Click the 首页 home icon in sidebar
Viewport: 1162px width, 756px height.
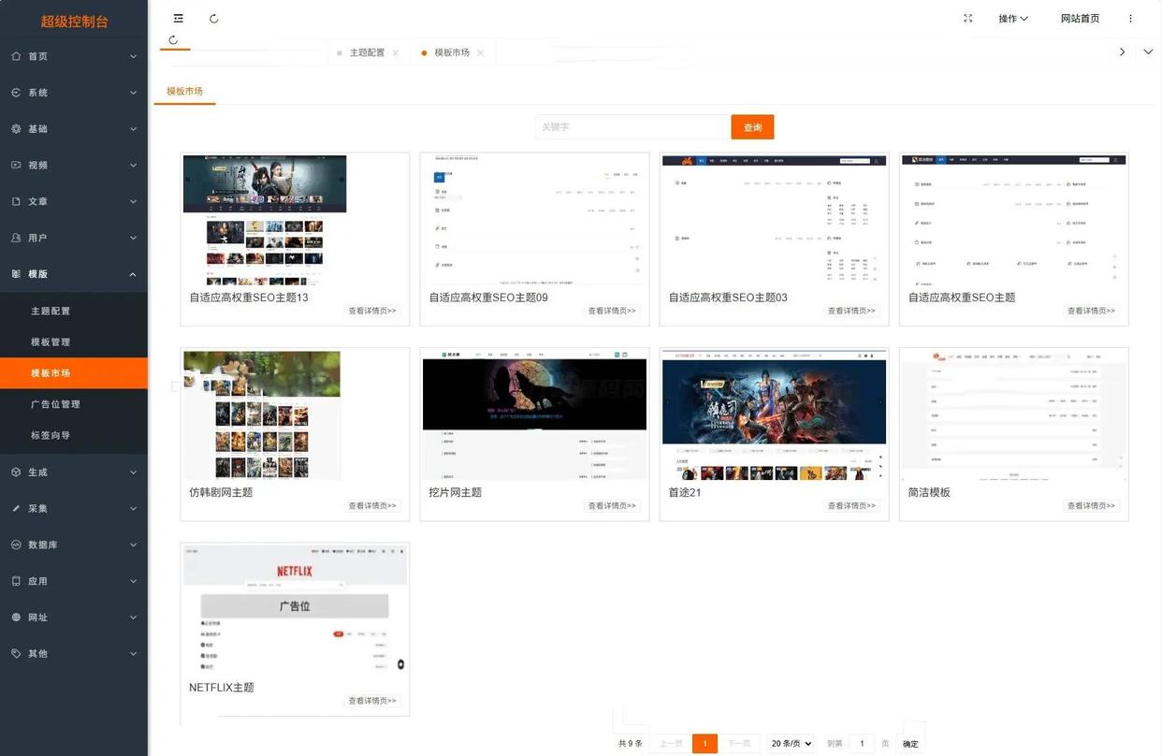[x=16, y=56]
